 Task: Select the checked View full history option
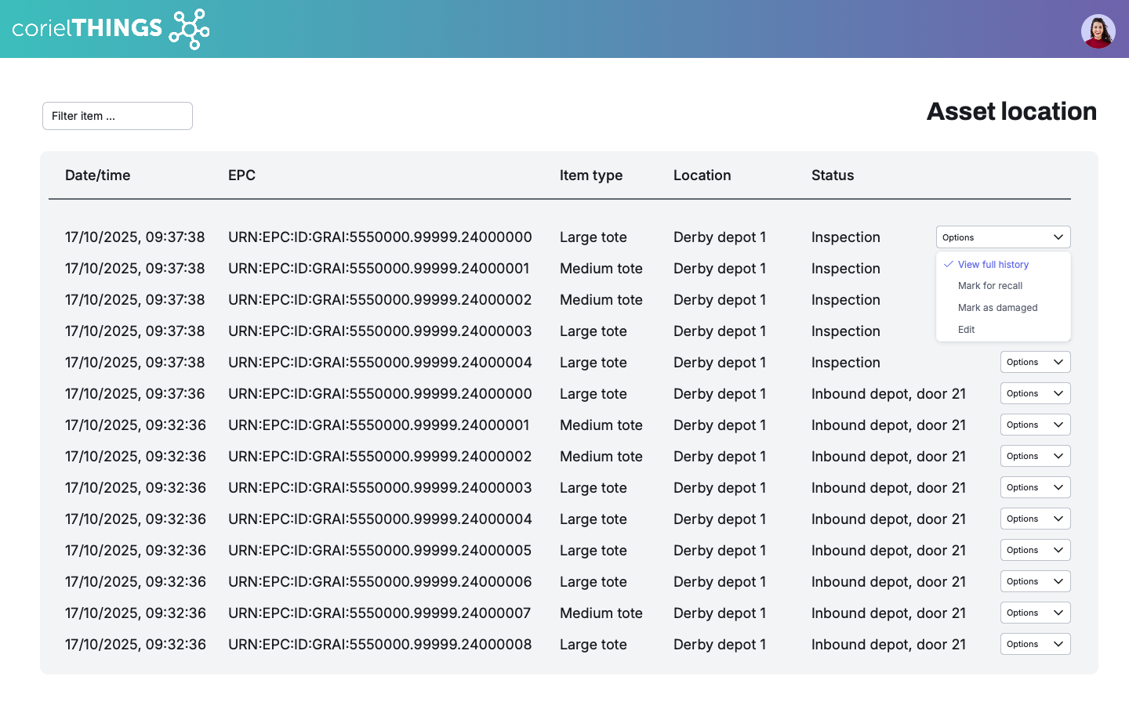pyautogui.click(x=993, y=265)
